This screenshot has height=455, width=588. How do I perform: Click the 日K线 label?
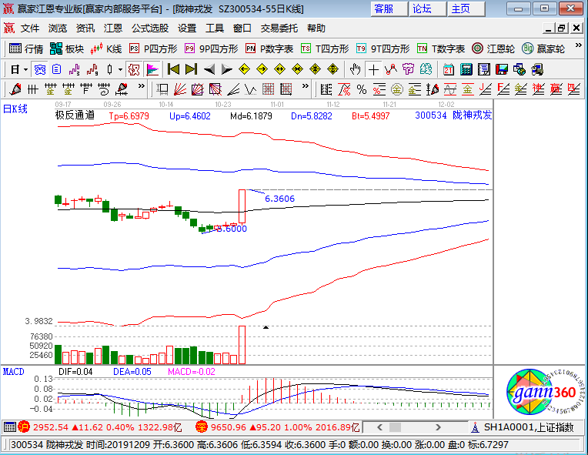15,109
